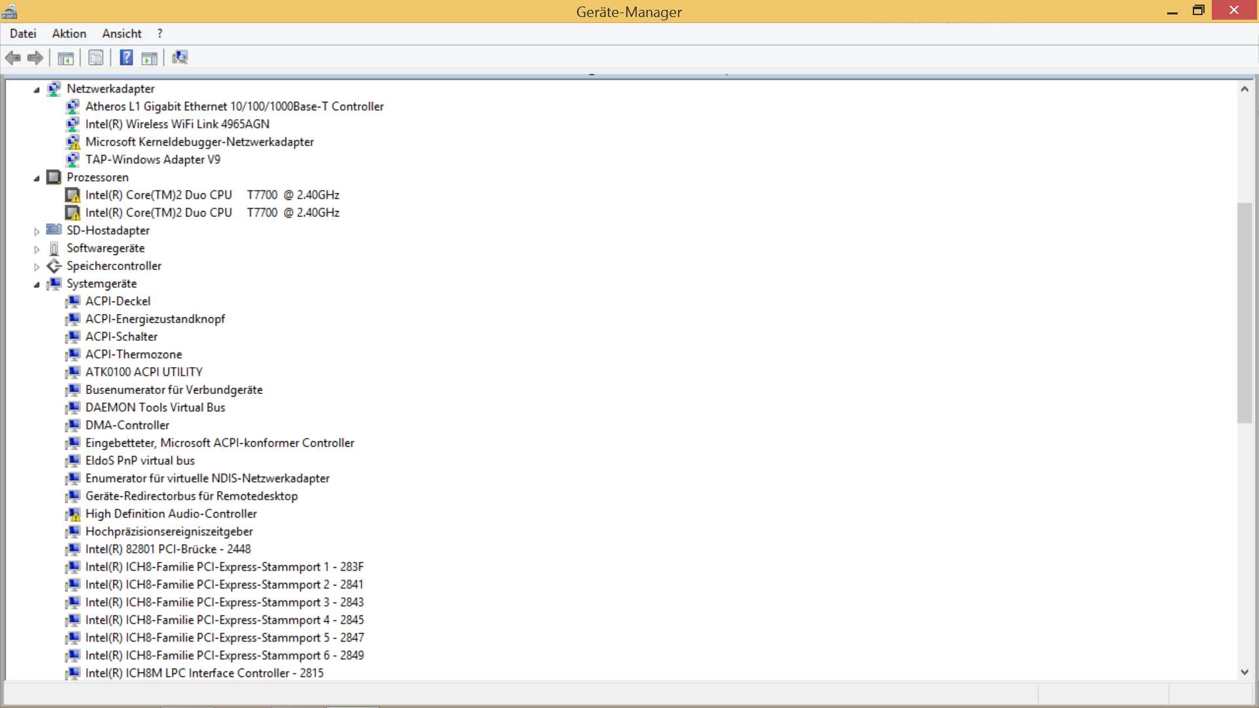The image size is (1259, 708).
Task: Click Scan for hardware changes toolbar icon
Action: tap(180, 58)
